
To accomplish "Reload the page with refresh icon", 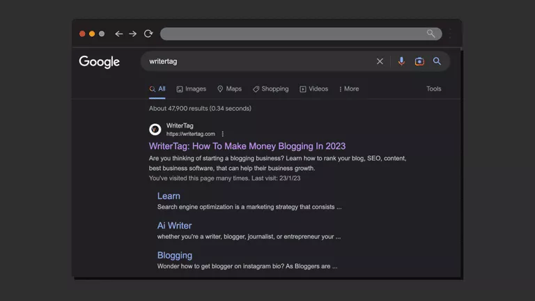I will click(148, 33).
